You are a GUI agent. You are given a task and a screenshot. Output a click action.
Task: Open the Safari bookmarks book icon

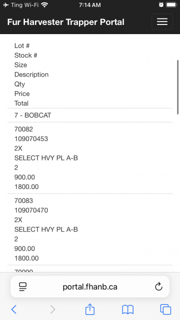click(x=128, y=309)
